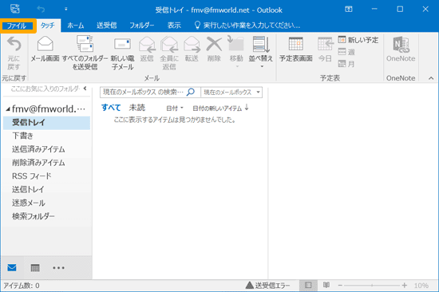Toggle 日付の新しいアイテム sort order
Image resolution: width=439 pixels, height=292 pixels.
(220, 108)
